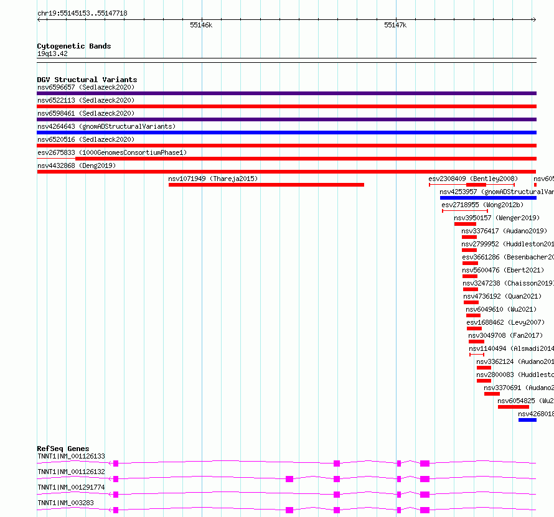The width and height of the screenshot is (554, 517).
Task: Open the nsv6598461 (Sedlazeck2020) variant label
Action: point(86,113)
